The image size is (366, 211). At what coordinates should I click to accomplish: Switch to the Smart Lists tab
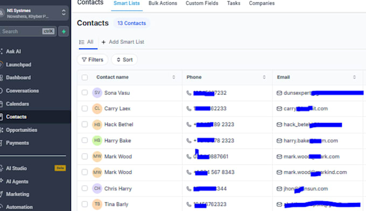point(126,3)
